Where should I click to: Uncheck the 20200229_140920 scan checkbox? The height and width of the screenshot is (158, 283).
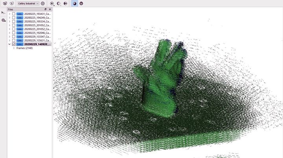[x=14, y=44]
